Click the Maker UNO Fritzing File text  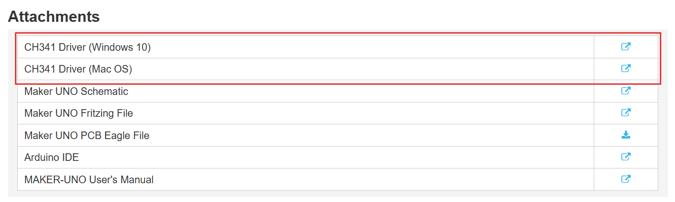click(79, 113)
